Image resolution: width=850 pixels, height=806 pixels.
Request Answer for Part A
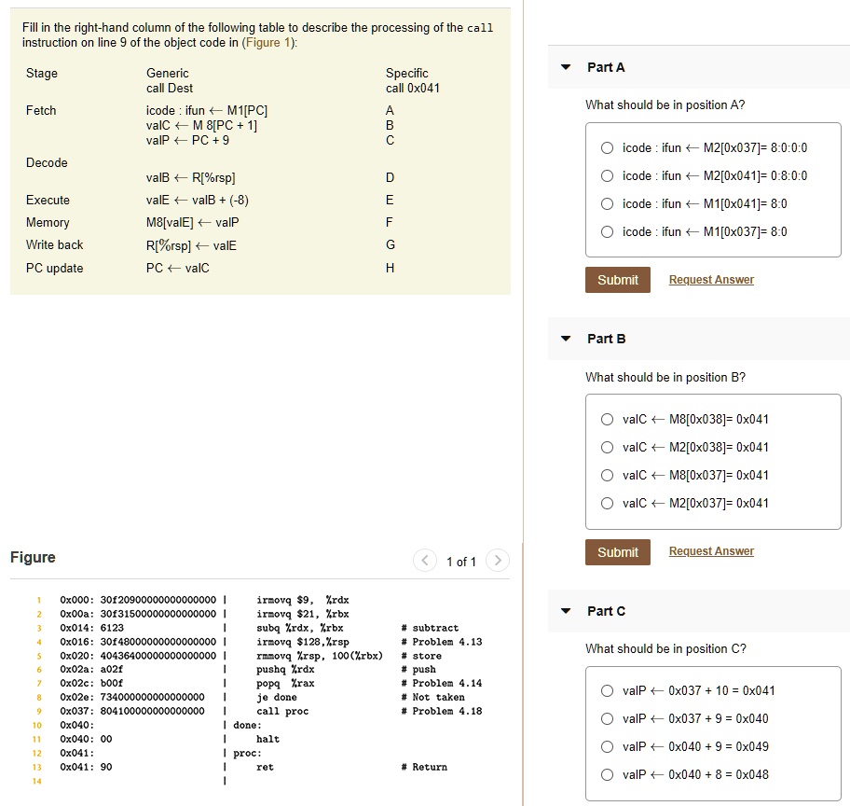[x=711, y=279]
